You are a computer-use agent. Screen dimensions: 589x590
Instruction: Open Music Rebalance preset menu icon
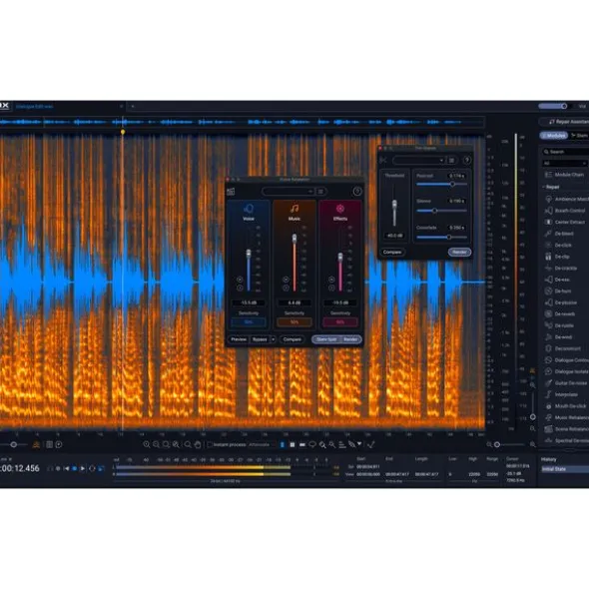pos(320,192)
